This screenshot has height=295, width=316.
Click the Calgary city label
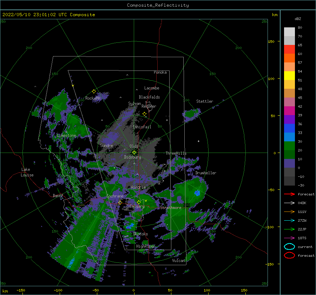pyautogui.click(x=137, y=206)
